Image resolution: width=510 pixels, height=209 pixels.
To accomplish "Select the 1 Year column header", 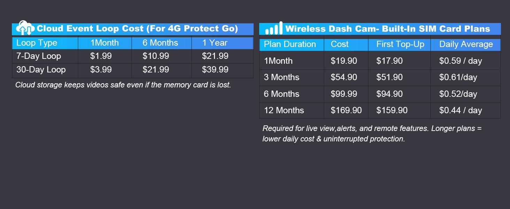I will click(215, 43).
